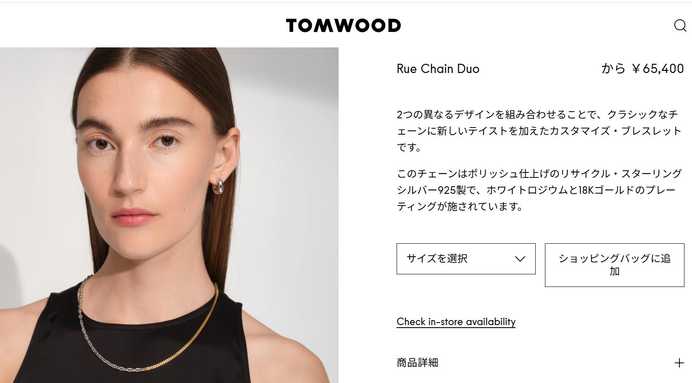Click the model's product photo
Viewport: 692px width, 383px height.
tap(169, 215)
